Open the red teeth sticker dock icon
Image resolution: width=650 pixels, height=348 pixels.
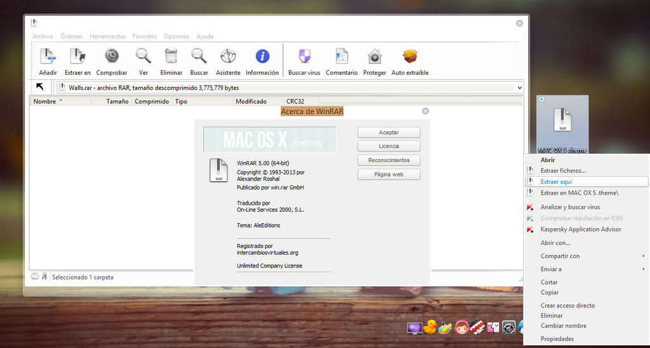pyautogui.click(x=477, y=327)
